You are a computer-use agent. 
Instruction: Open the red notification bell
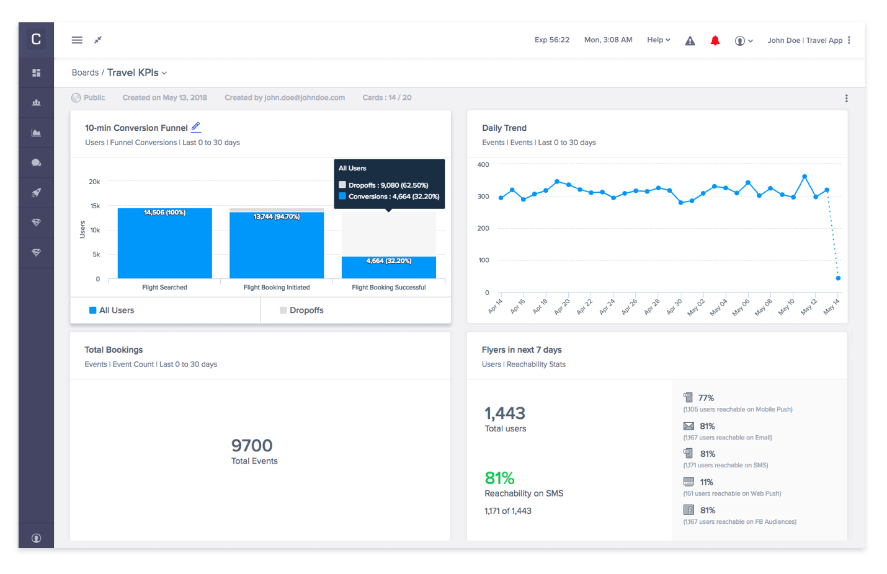click(x=715, y=40)
